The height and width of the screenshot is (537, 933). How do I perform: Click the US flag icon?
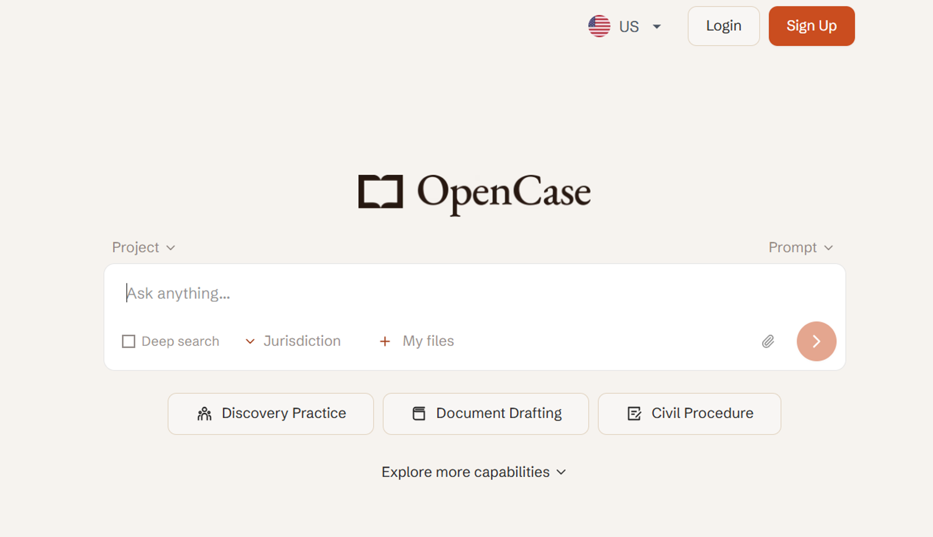tap(599, 26)
